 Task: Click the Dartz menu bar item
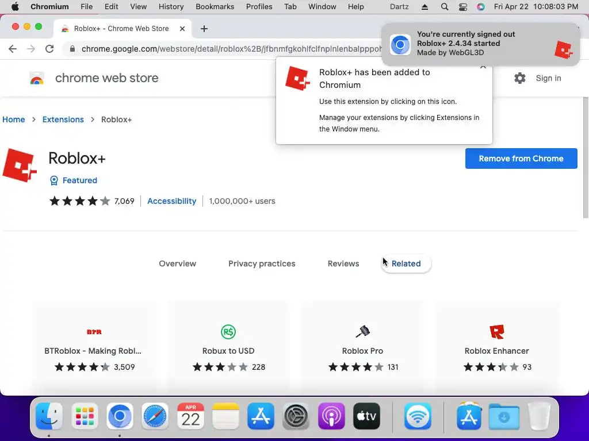click(399, 7)
